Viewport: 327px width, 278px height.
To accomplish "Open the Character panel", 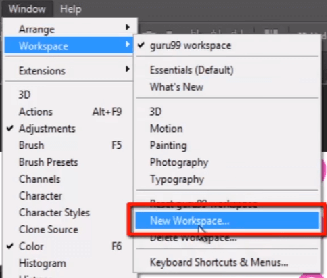I will tap(69, 195).
